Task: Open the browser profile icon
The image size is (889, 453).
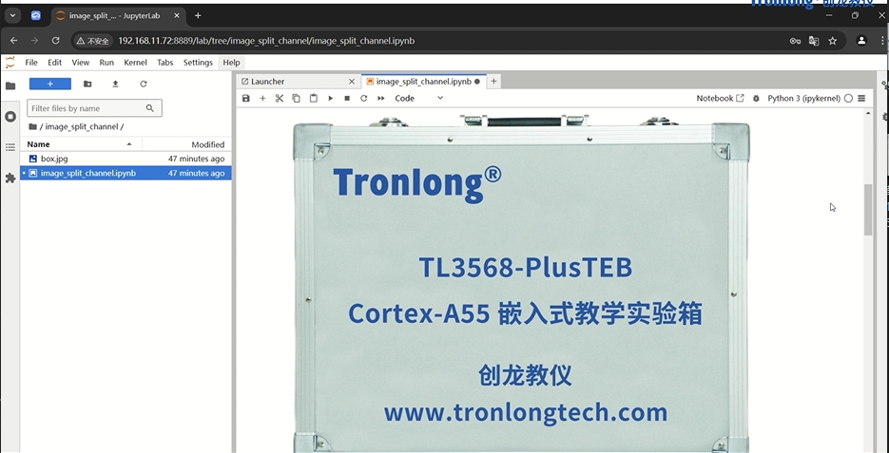Action: point(861,41)
